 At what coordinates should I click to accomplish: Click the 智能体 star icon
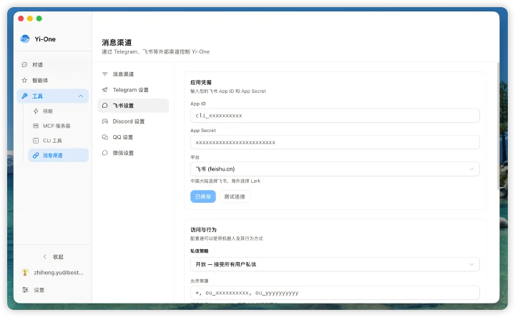click(x=24, y=80)
